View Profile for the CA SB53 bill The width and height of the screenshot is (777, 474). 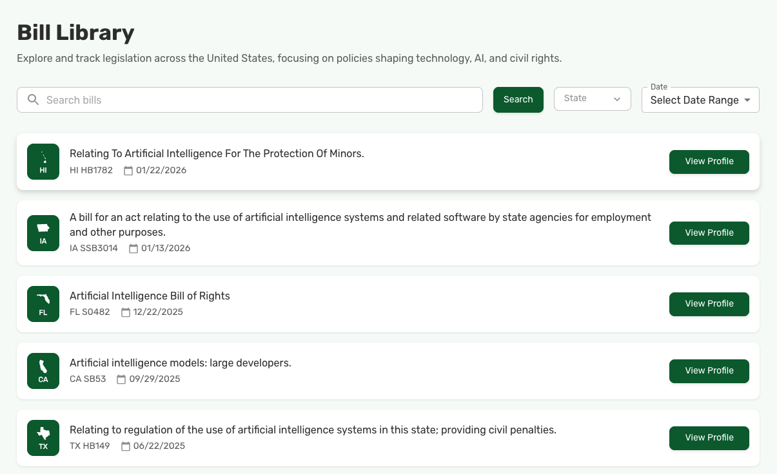point(709,371)
